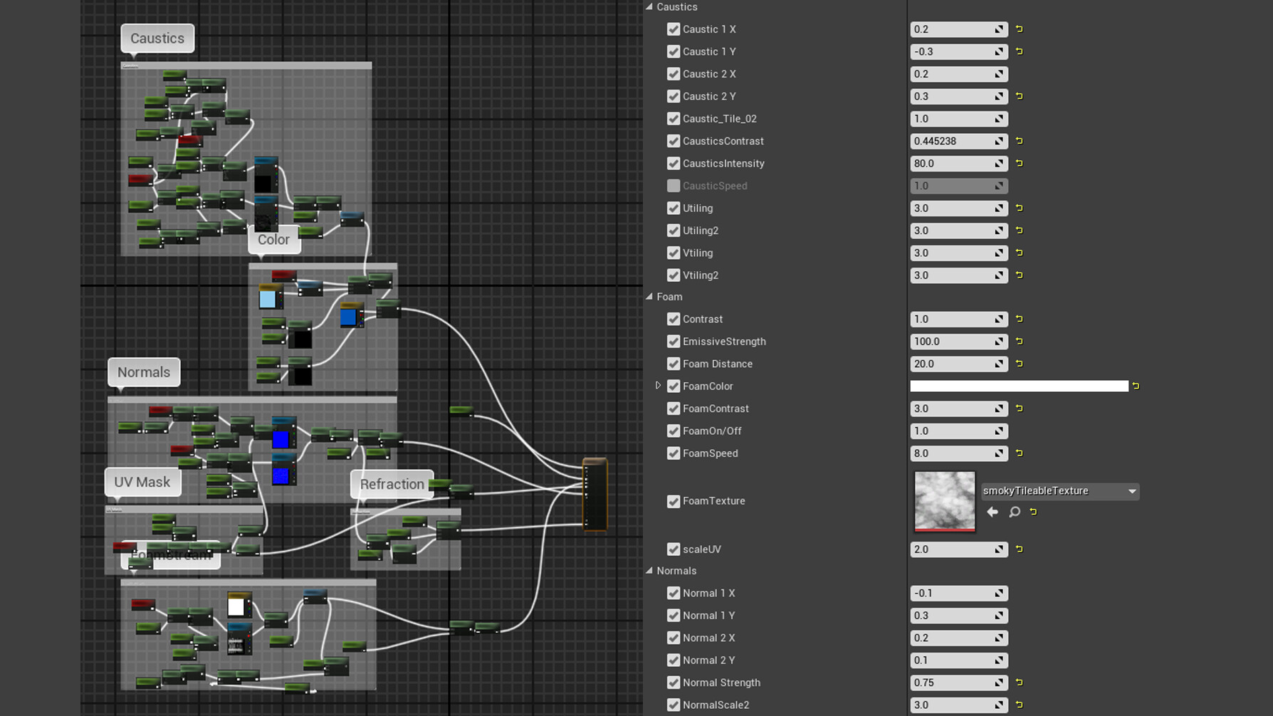Click the EmissiveStrength value field
The image size is (1273, 716).
coord(952,342)
